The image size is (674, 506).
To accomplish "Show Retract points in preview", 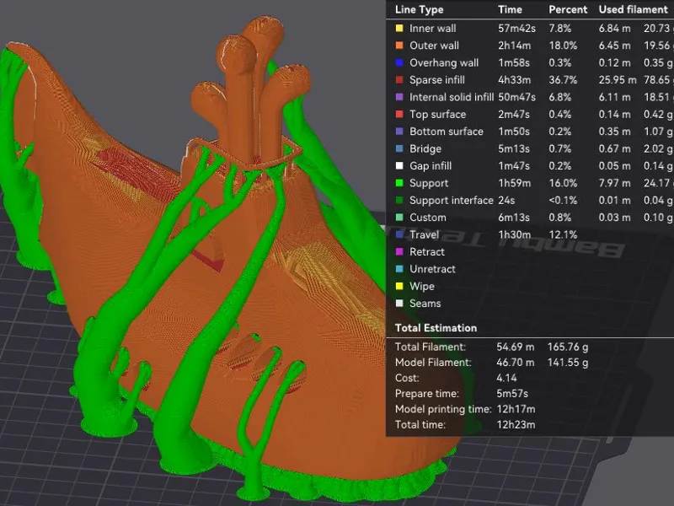I will [x=426, y=252].
